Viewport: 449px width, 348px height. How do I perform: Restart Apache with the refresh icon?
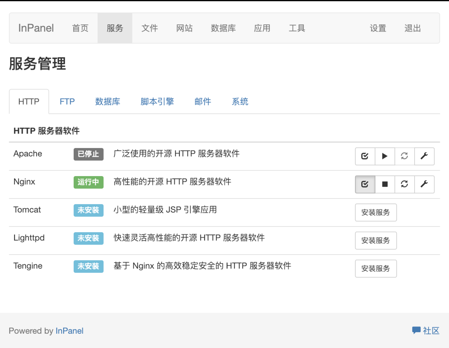click(x=405, y=156)
